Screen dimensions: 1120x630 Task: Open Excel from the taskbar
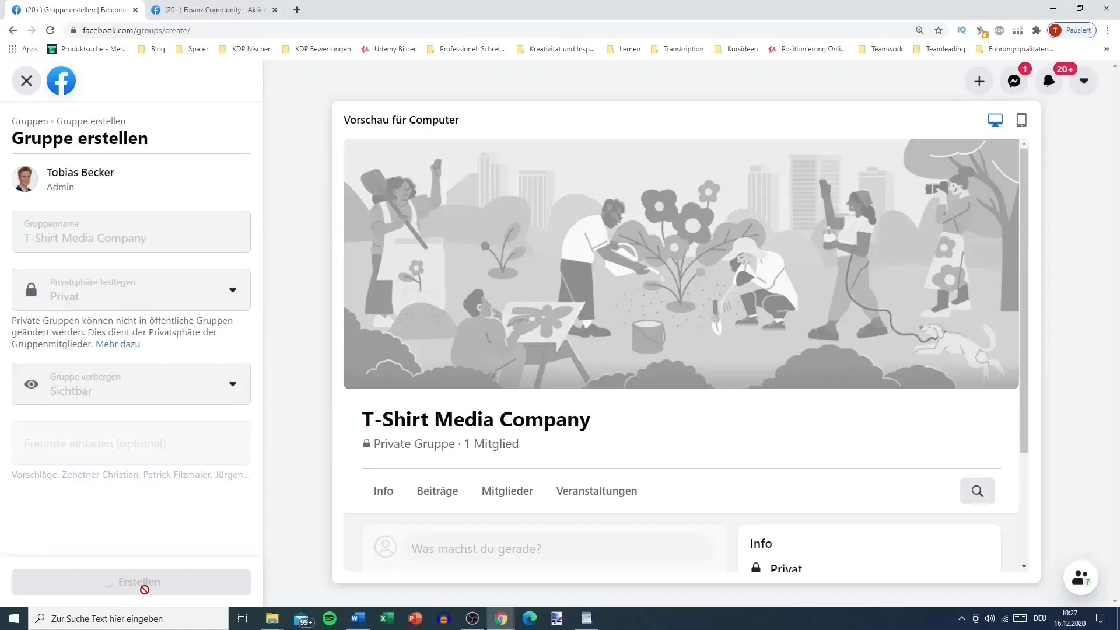[387, 618]
